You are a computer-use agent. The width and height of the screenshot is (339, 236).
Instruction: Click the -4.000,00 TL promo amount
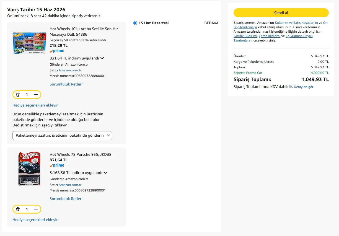click(319, 73)
